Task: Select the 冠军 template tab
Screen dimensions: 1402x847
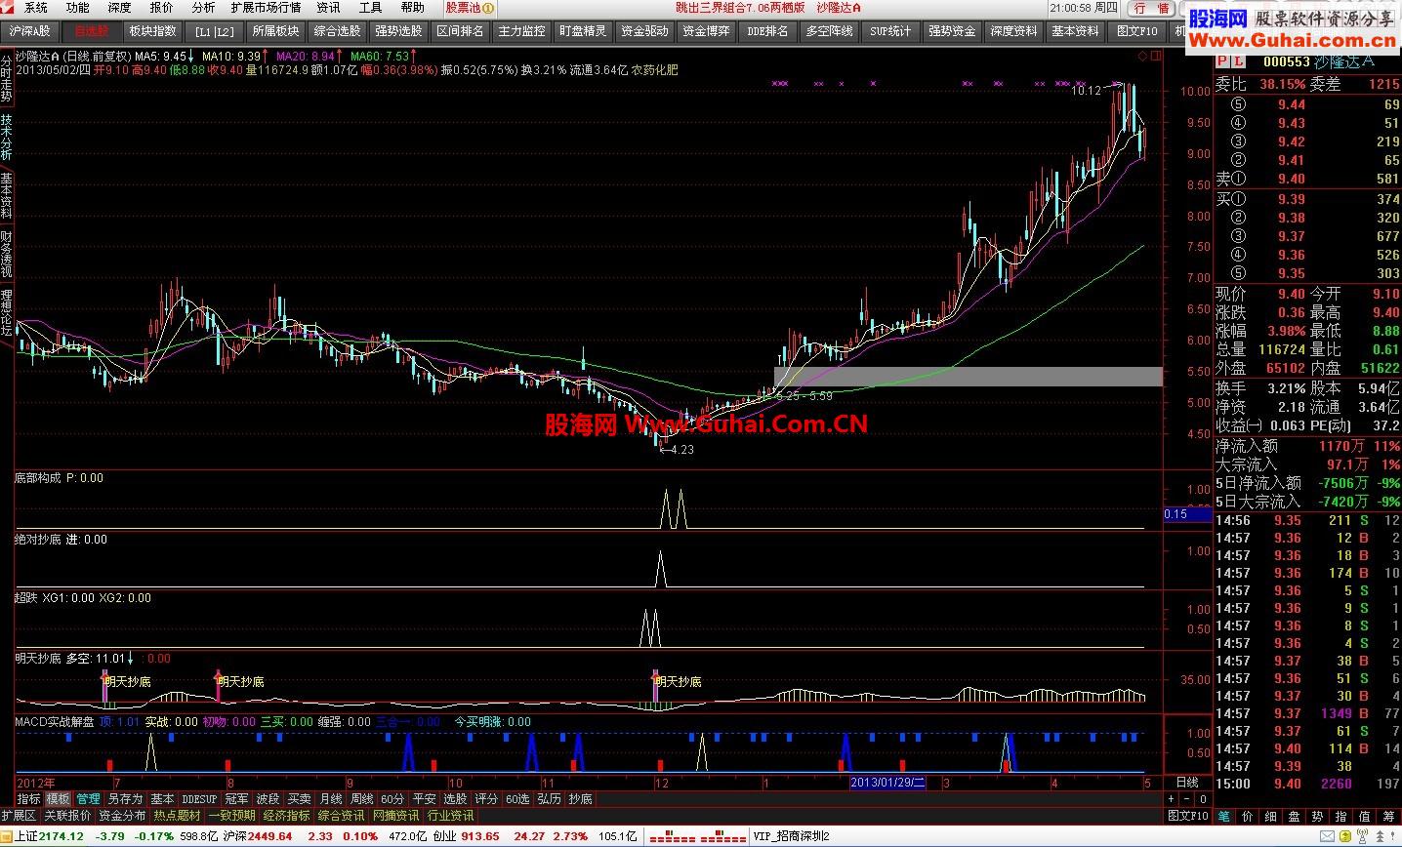Action: 236,798
